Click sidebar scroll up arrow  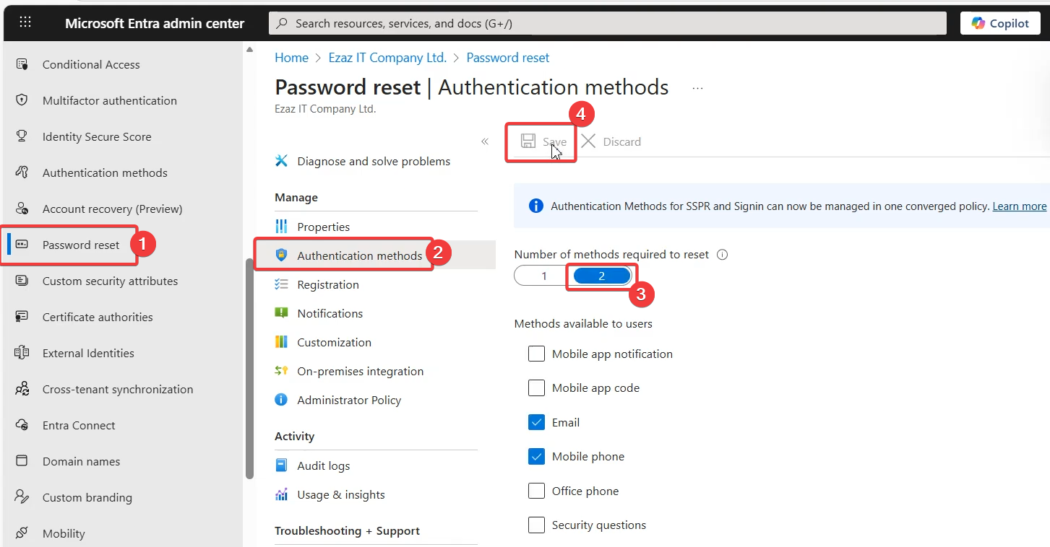pos(250,50)
